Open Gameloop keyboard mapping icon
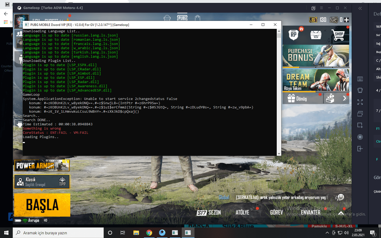Viewport: 381px width, 238px height. [360, 79]
